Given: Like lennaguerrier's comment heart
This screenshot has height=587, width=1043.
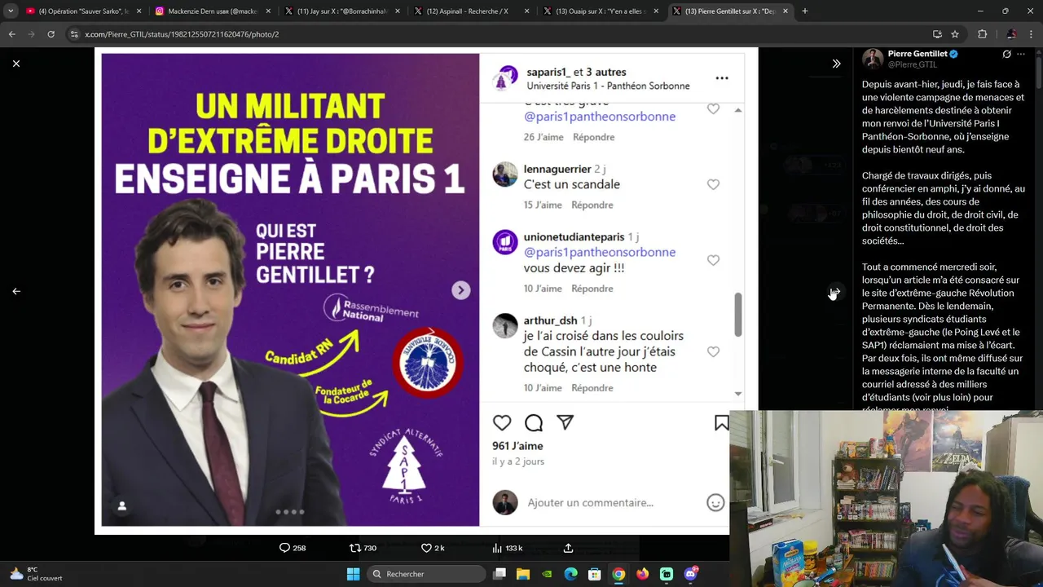Looking at the screenshot, I should pos(713,185).
